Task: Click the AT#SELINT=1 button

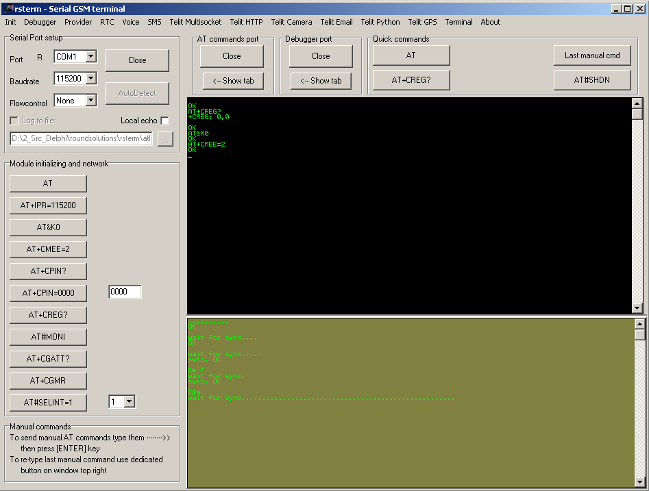Action: tap(48, 403)
